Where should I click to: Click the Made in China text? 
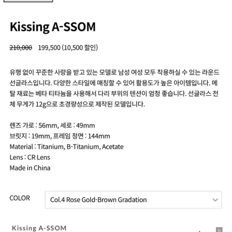click(x=30, y=168)
